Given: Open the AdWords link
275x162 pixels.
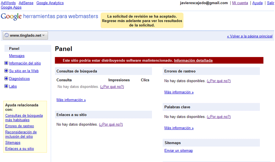Looking at the screenshot, I should pyautogui.click(x=8, y=3).
